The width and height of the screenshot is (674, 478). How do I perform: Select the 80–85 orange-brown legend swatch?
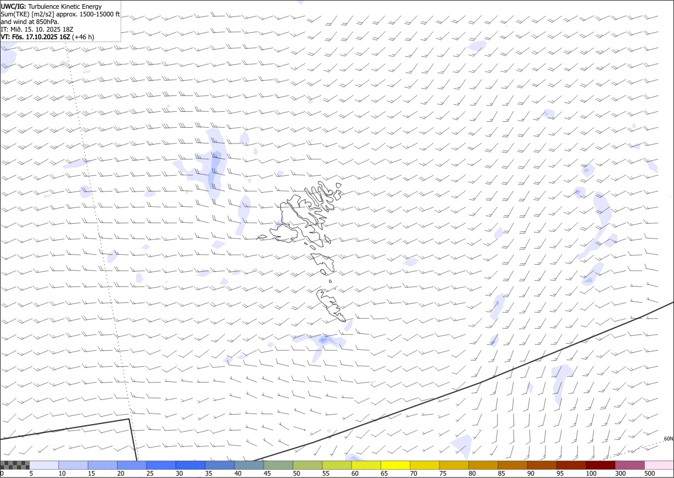[483, 465]
